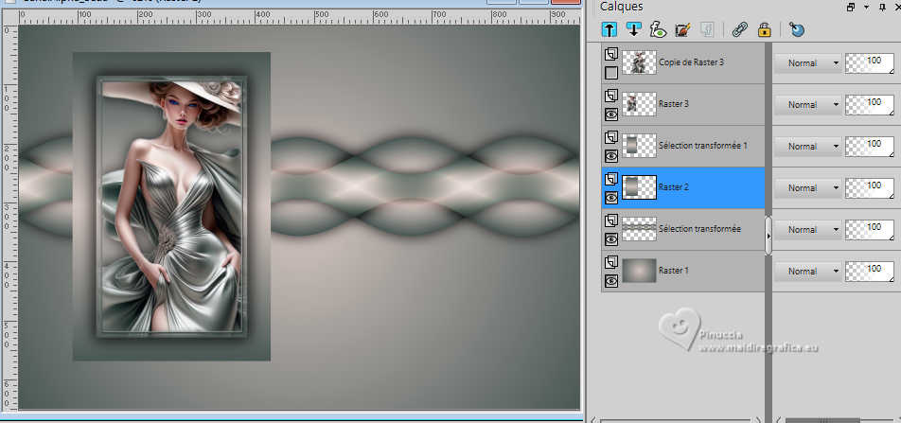Click thumbnail of Sélection transformée layer

[639, 229]
